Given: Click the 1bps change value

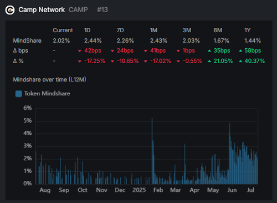Looking at the screenshot, I should pyautogui.click(x=189, y=50).
